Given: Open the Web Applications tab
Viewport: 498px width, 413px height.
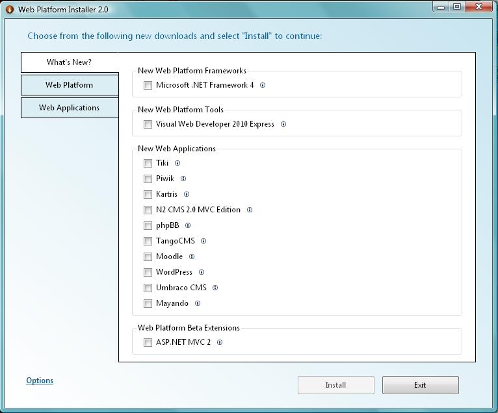Looking at the screenshot, I should (x=70, y=108).
